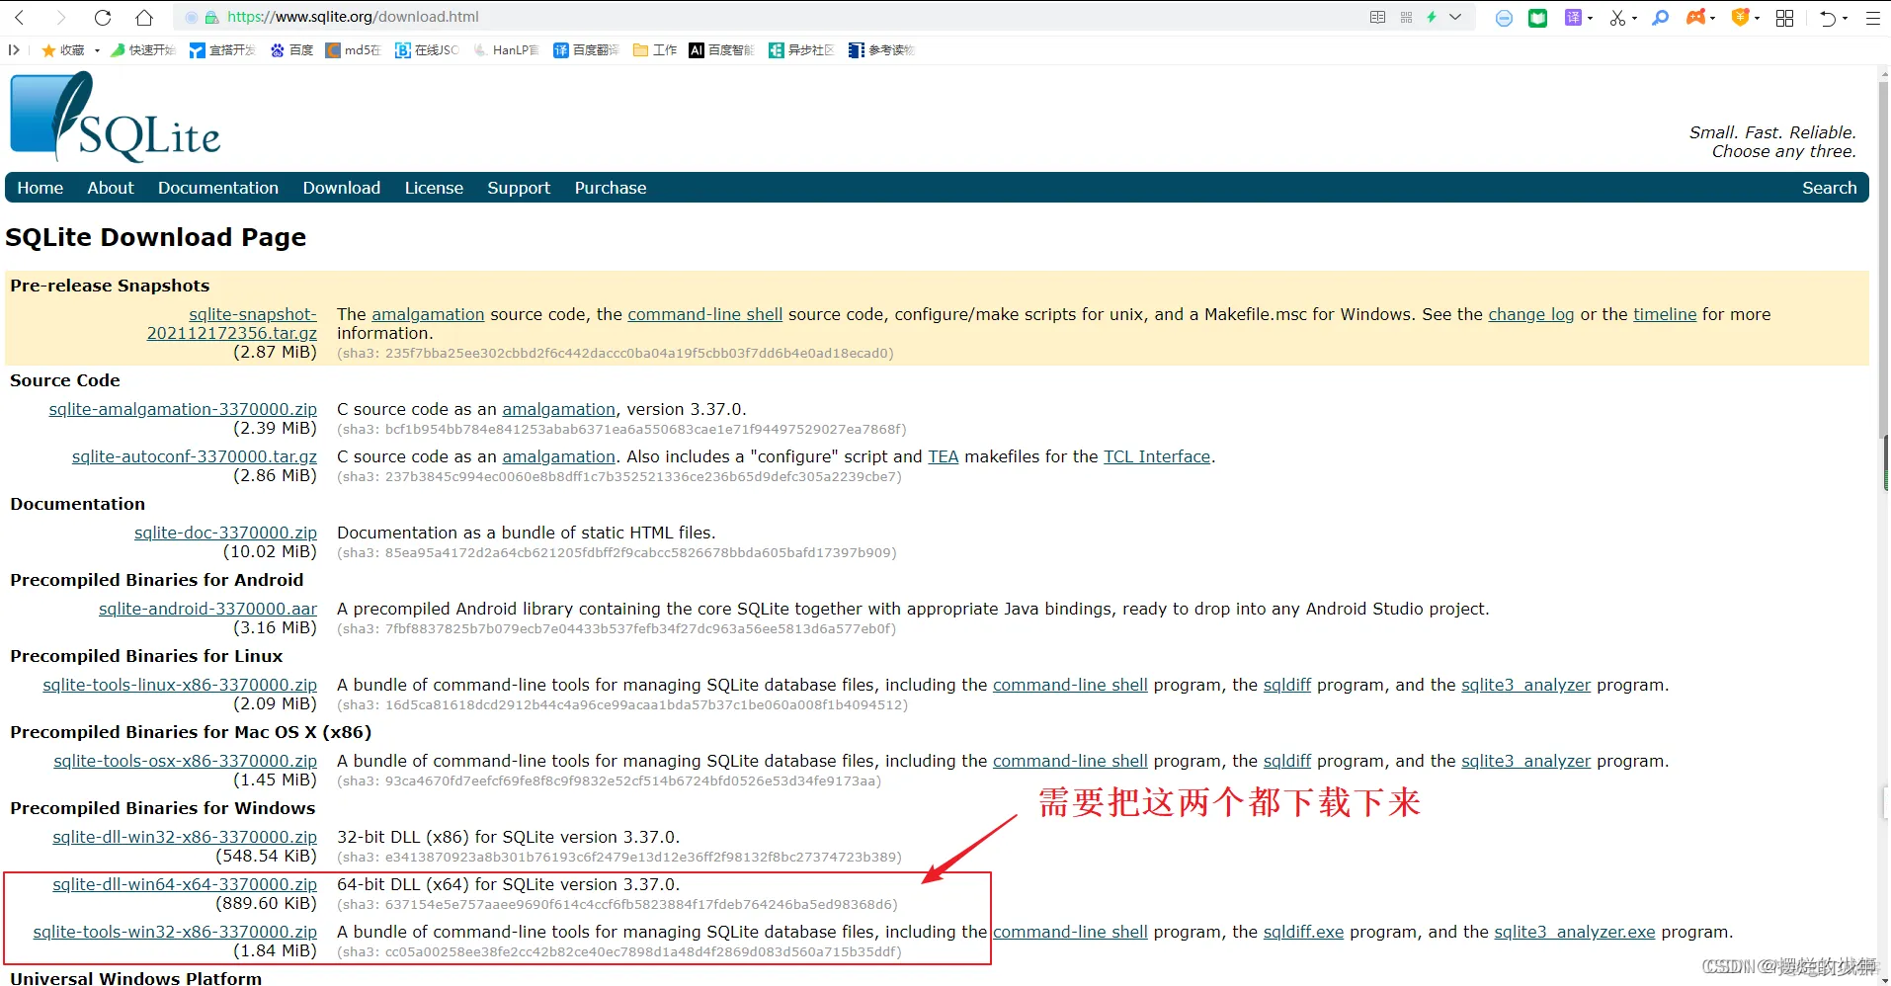Viewport: 1891px width, 986px height.
Task: Open the Purchase menu item
Action: coord(611,188)
